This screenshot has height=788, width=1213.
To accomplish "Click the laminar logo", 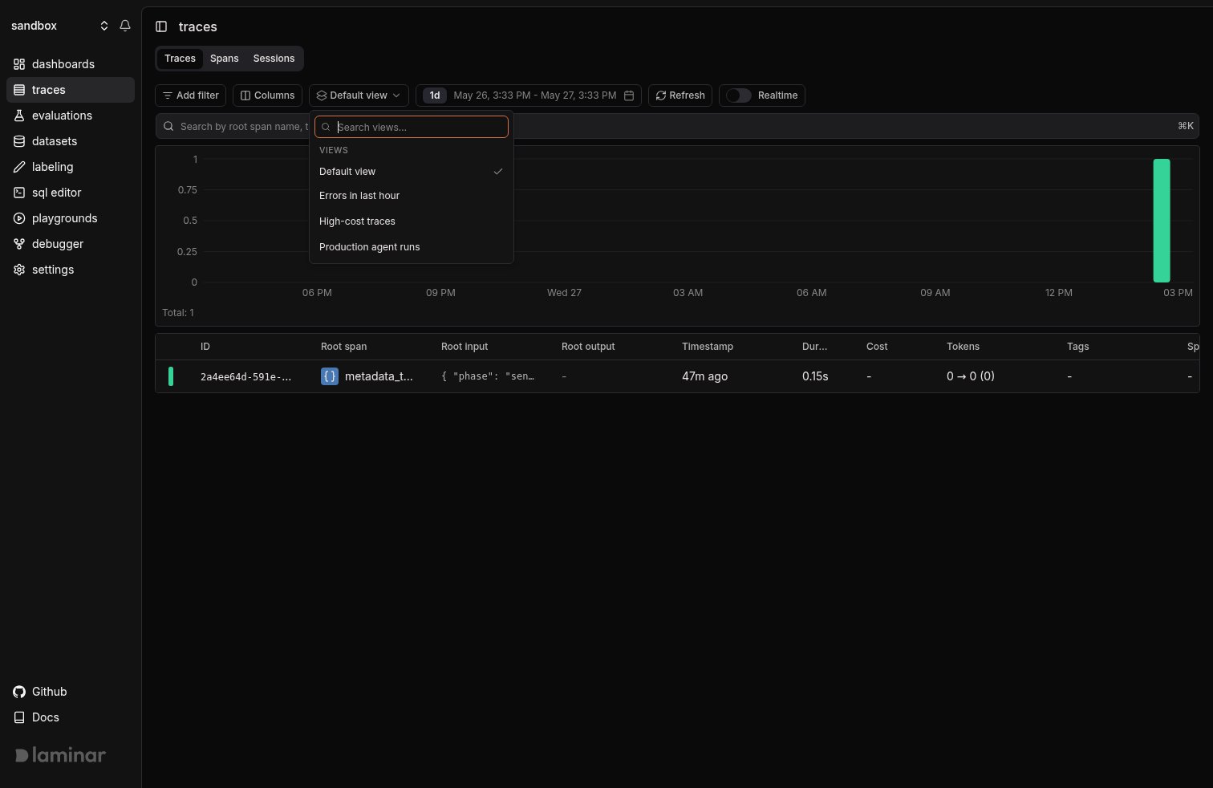I will point(60,755).
